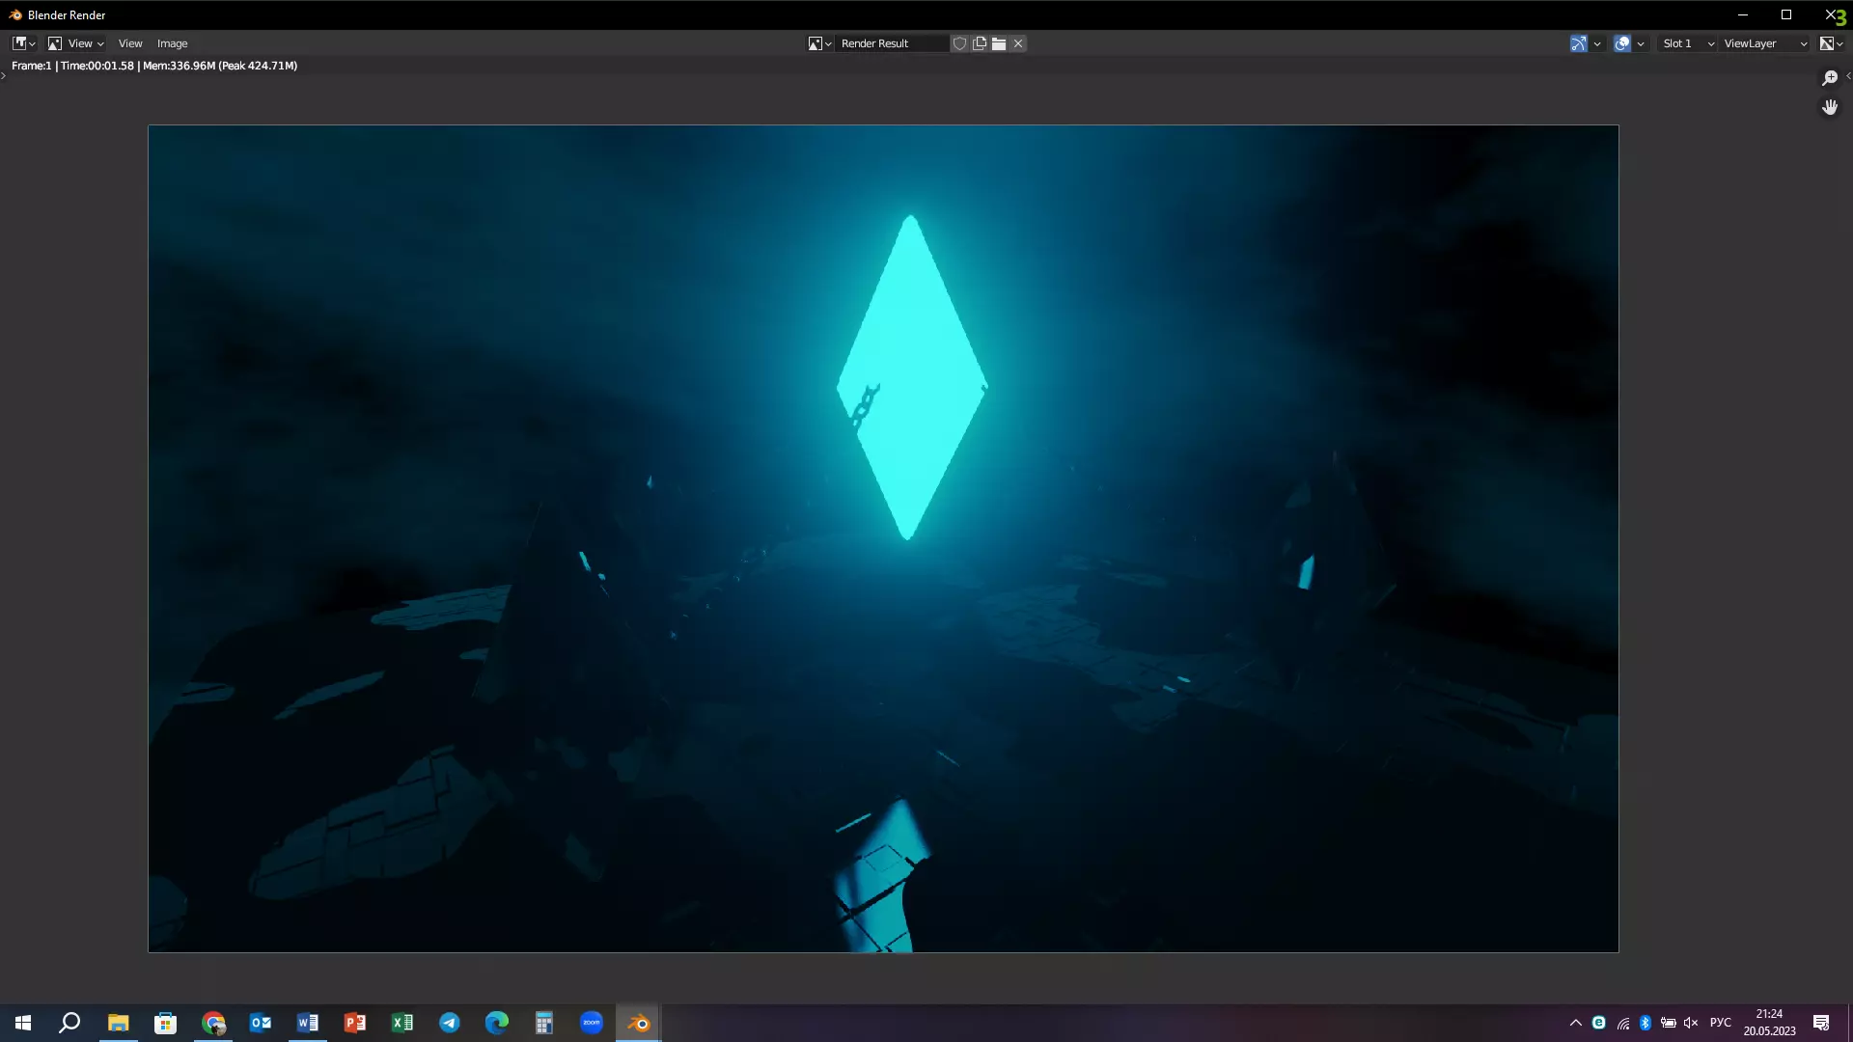
Task: Show hidden system tray icons
Action: point(1576,1023)
